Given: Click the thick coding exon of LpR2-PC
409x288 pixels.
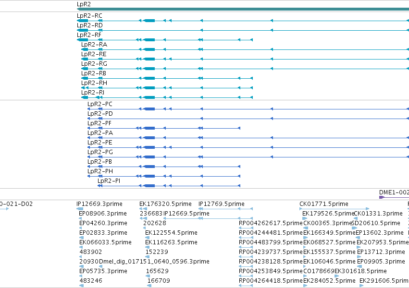Looking at the screenshot, I should 149,109.
